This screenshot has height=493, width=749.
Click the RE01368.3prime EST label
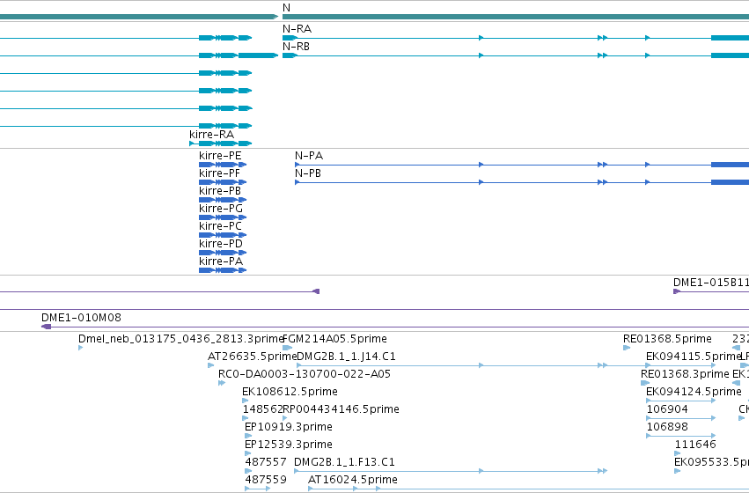click(x=685, y=374)
